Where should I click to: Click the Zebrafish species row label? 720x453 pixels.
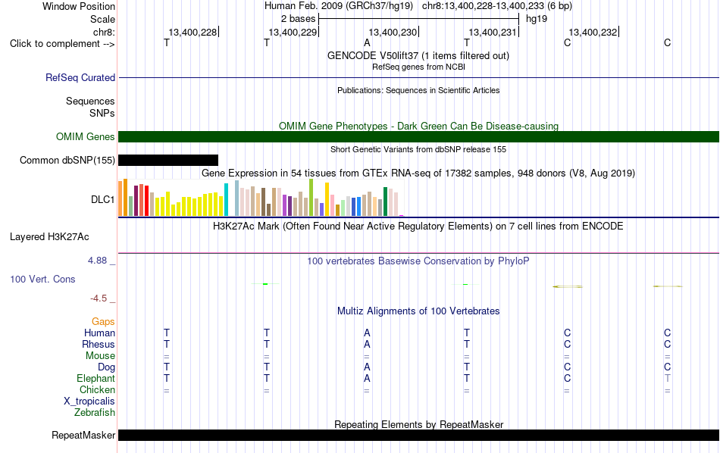(x=95, y=412)
